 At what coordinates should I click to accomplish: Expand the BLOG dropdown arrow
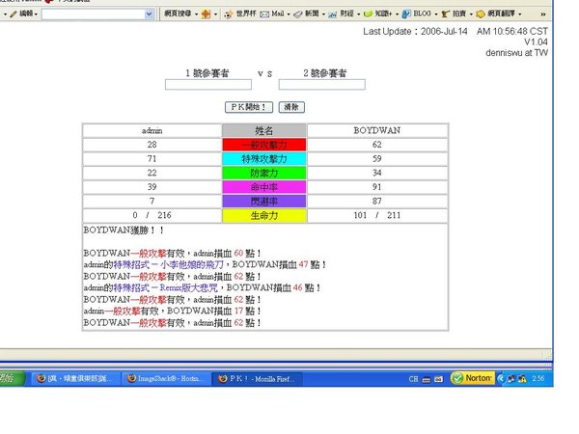pos(436,14)
